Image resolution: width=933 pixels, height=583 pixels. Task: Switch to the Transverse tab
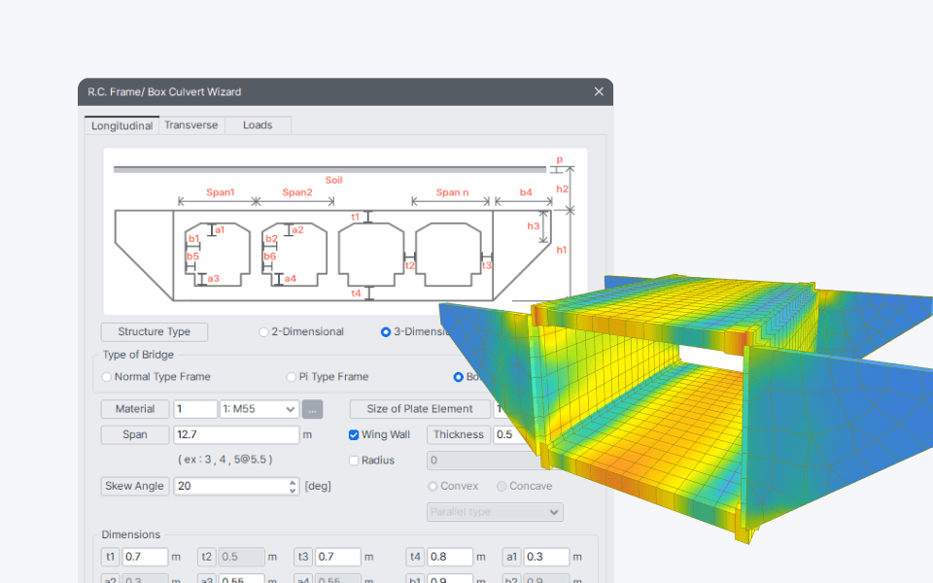pos(190,125)
